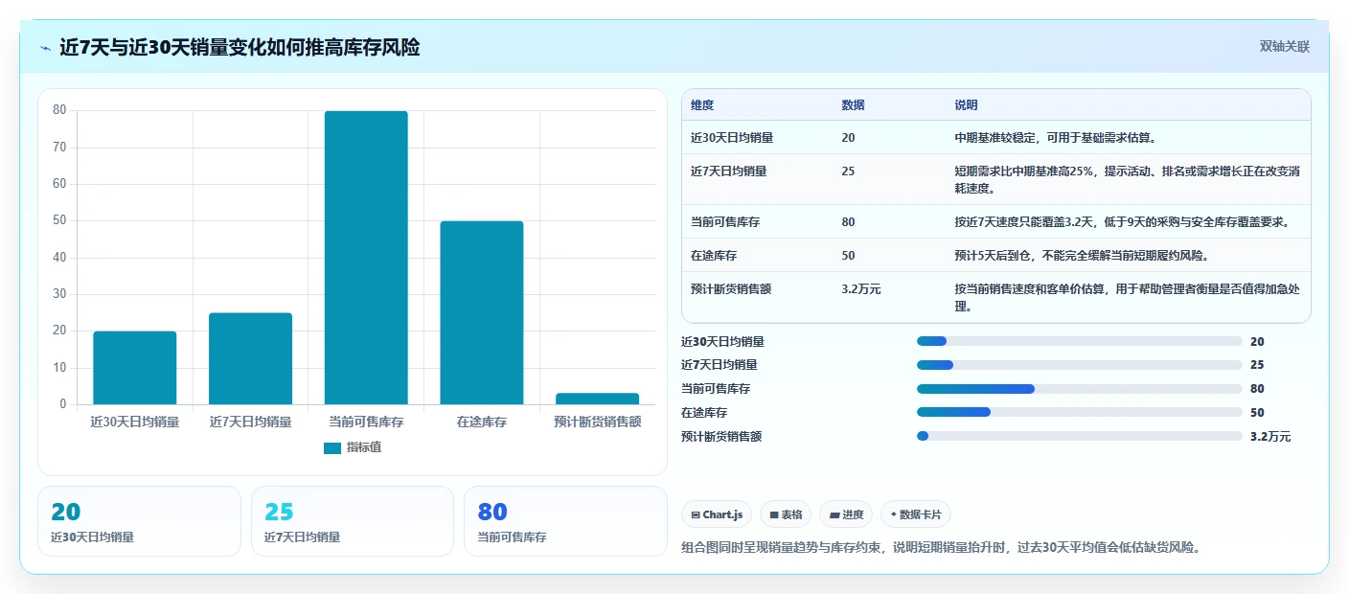This screenshot has width=1349, height=594.
Task: Click the short 预计断货销售额 chart bar
Action: tap(598, 399)
